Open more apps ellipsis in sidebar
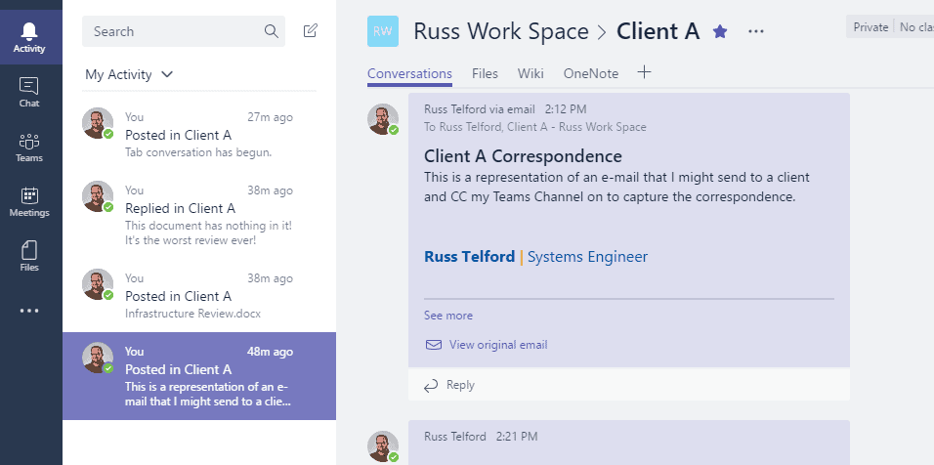The width and height of the screenshot is (934, 465). 29,311
